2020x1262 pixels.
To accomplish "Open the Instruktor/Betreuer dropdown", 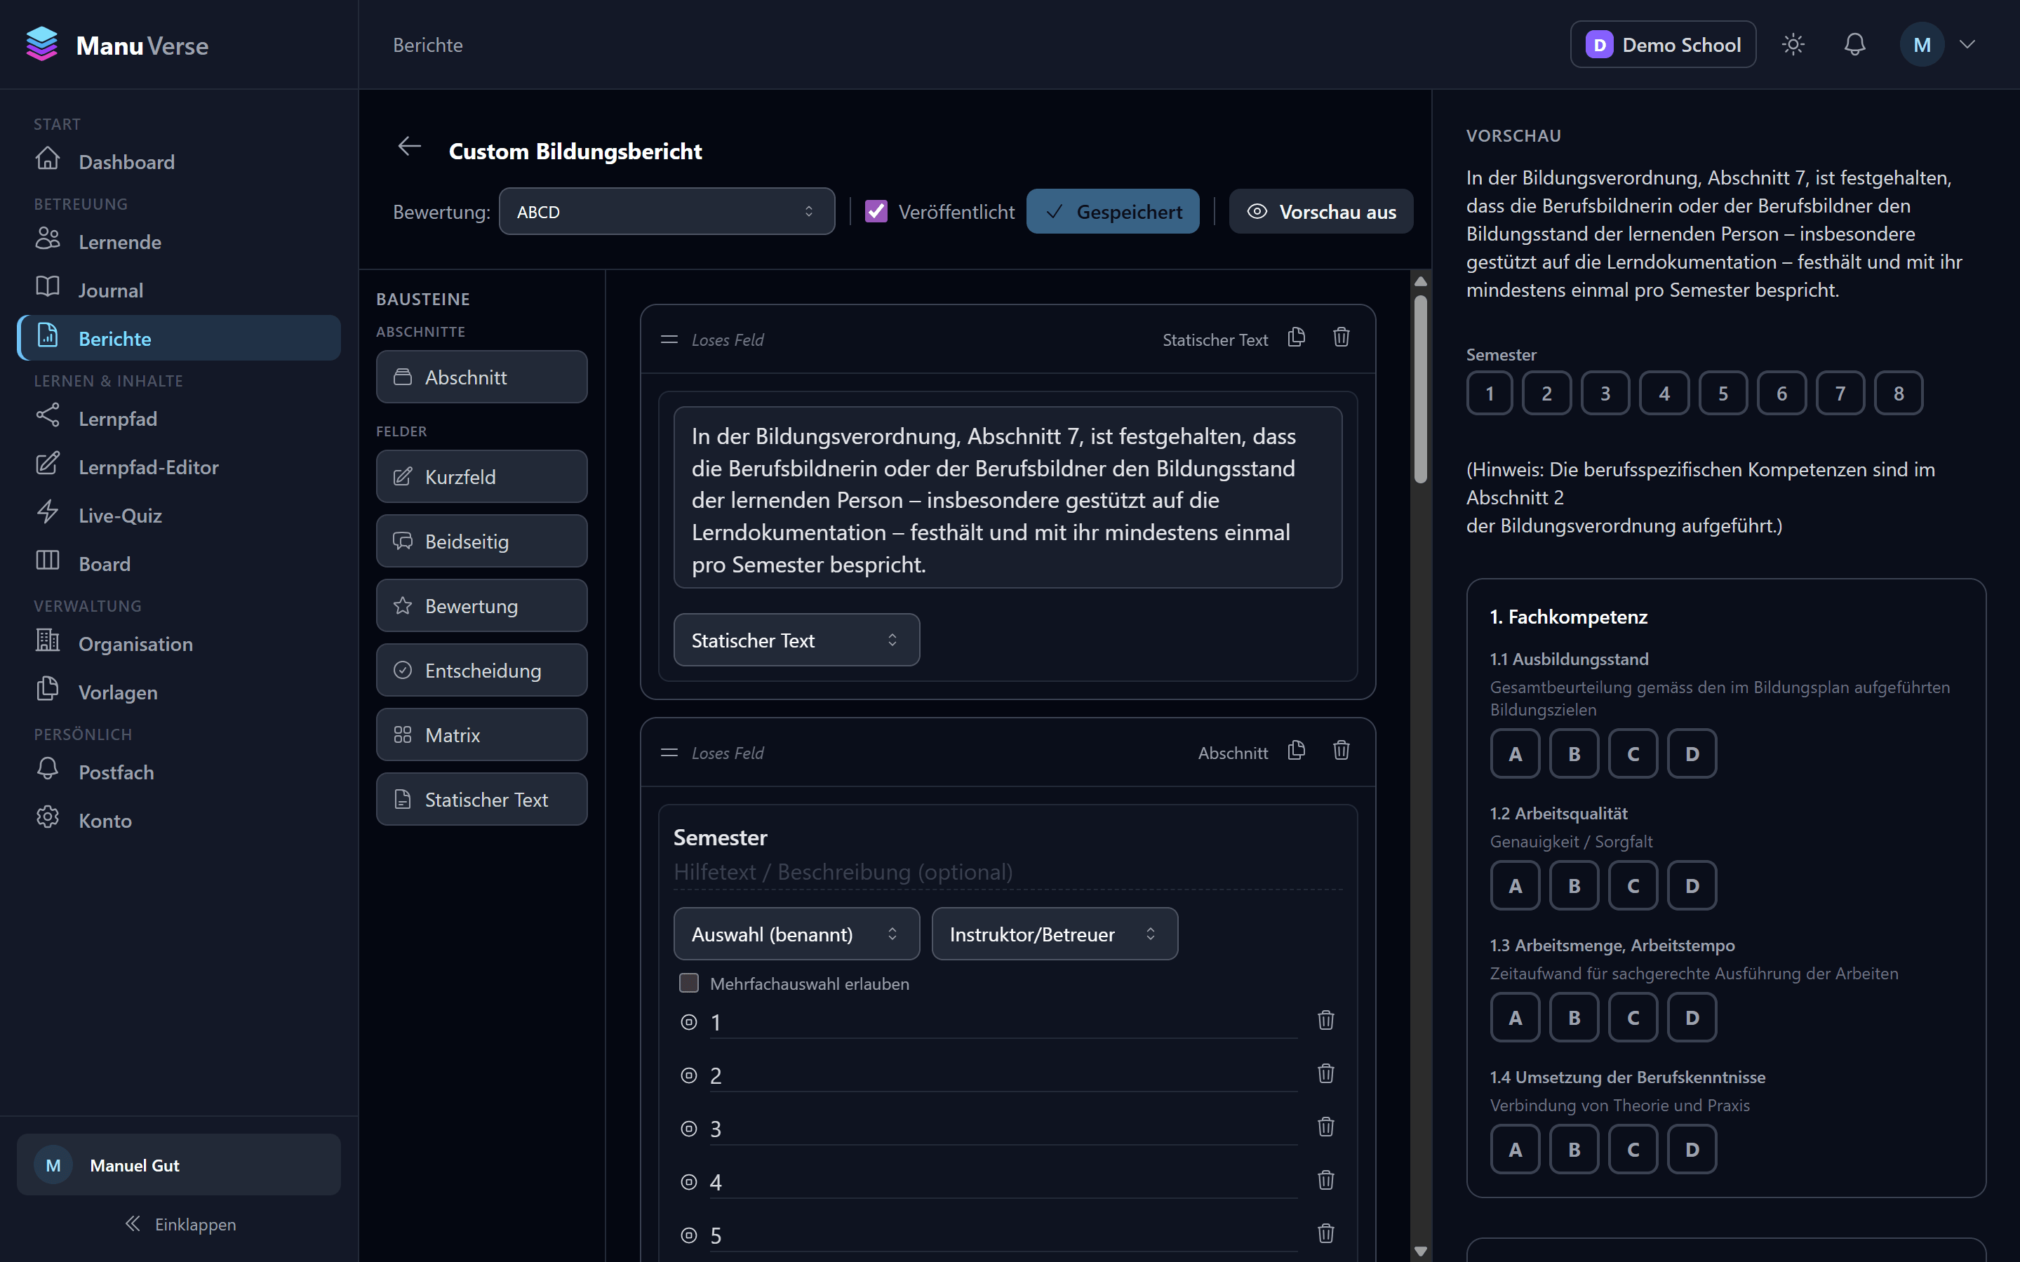I will click(x=1055, y=934).
